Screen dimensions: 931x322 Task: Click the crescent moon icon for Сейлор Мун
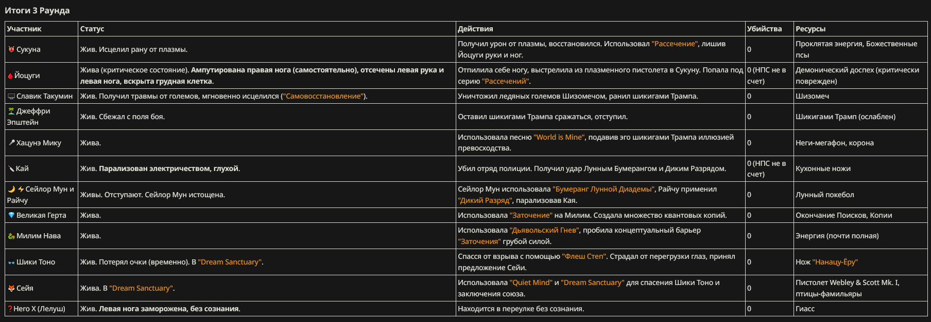[x=11, y=189]
